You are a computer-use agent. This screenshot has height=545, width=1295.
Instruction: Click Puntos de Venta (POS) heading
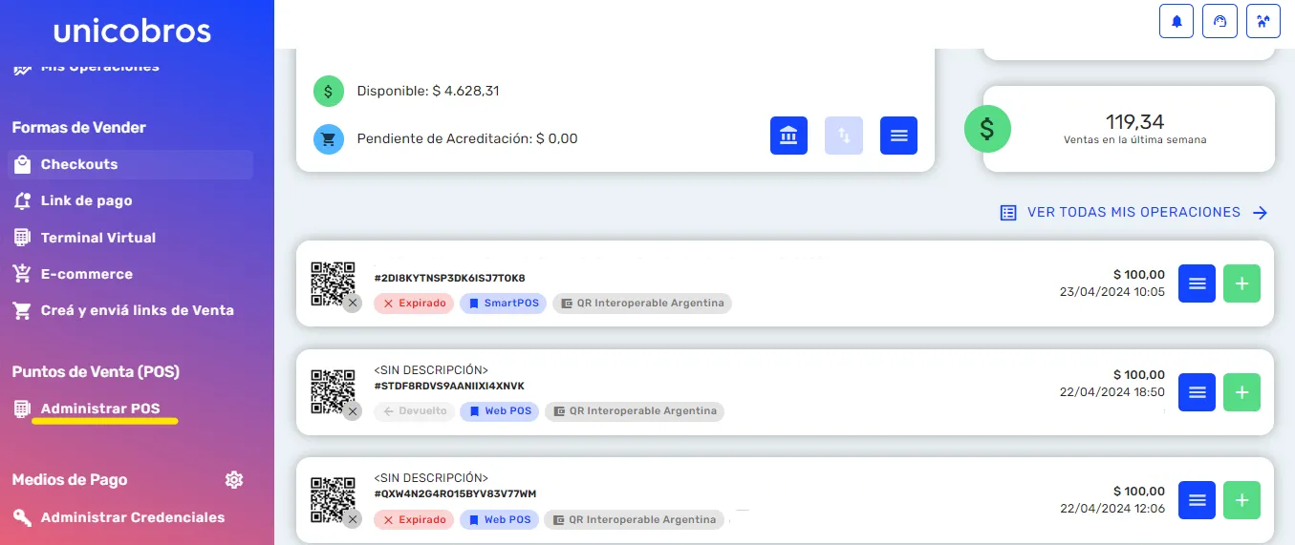click(x=96, y=372)
